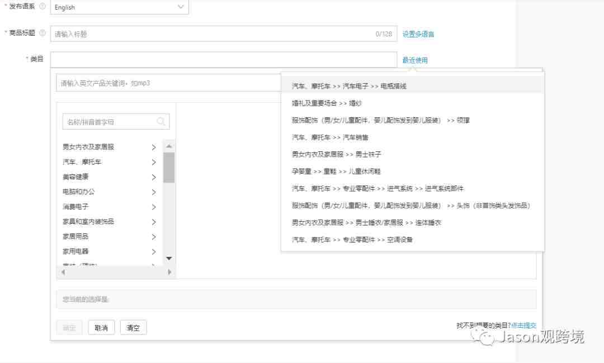Image resolution: width=604 pixels, height=363 pixels.
Task: Choose recent category 孕婴童 >> 童鞋 >> 儿童休闲鞋
Action: pos(336,171)
